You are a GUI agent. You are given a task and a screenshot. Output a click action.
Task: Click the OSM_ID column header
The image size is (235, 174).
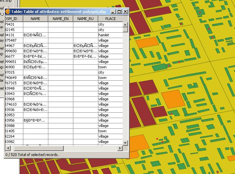pyautogui.click(x=13, y=19)
